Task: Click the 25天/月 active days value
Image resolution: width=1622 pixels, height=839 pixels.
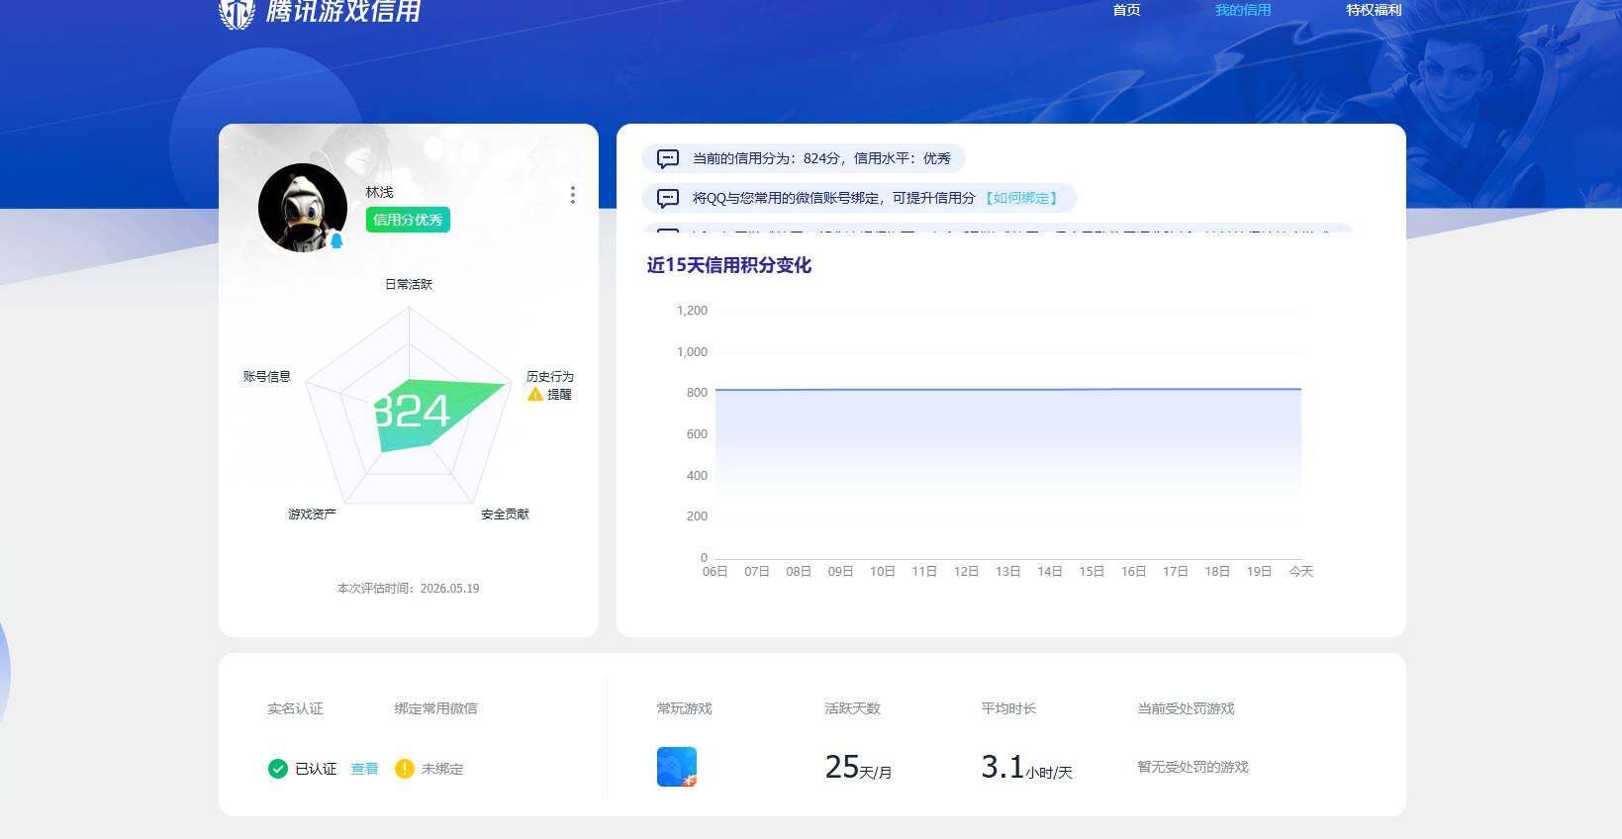Action: 858,767
